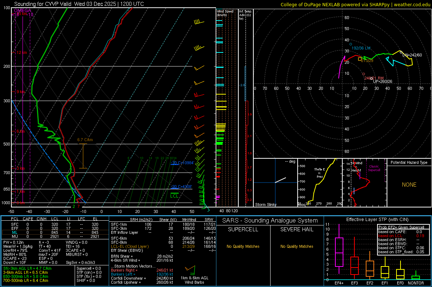
Task: Click the 'Bunkers Left =' row
Action: tap(142, 274)
